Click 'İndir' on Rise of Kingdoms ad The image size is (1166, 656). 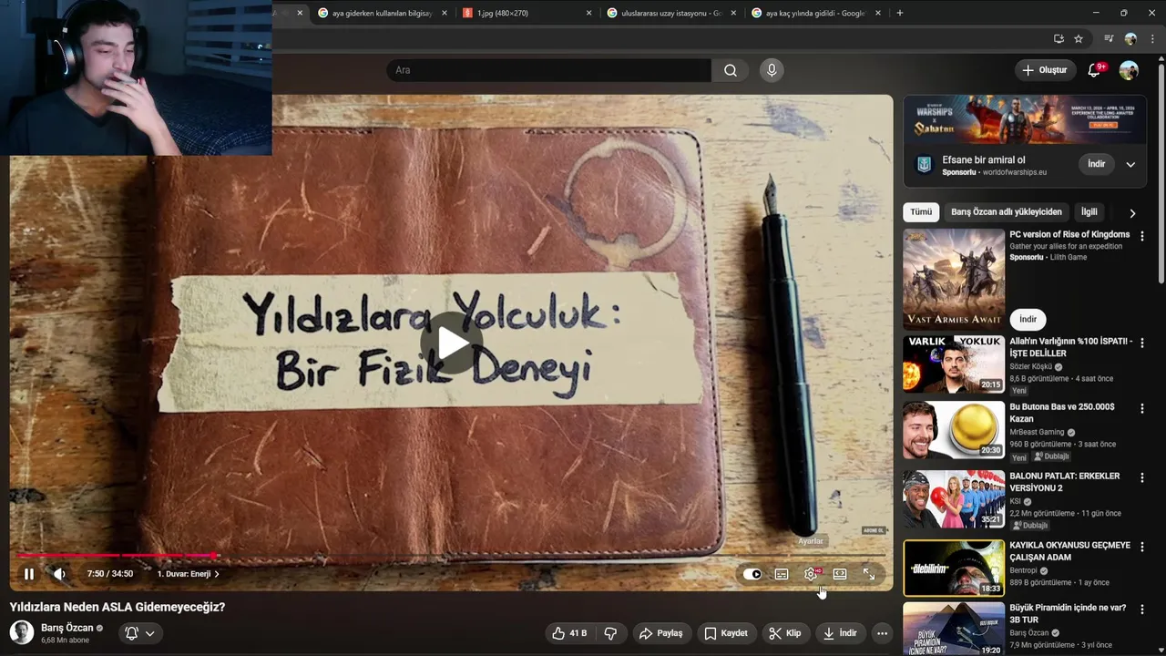[x=1028, y=319]
